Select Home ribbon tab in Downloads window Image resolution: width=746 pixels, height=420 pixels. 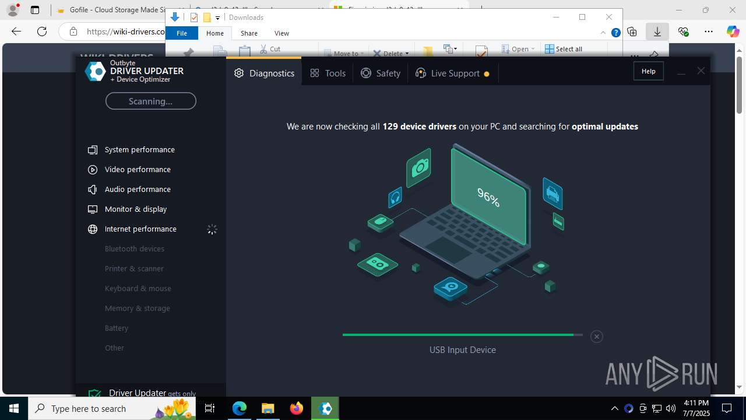215,33
